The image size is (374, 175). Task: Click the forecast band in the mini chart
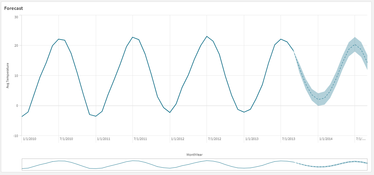point(331,165)
